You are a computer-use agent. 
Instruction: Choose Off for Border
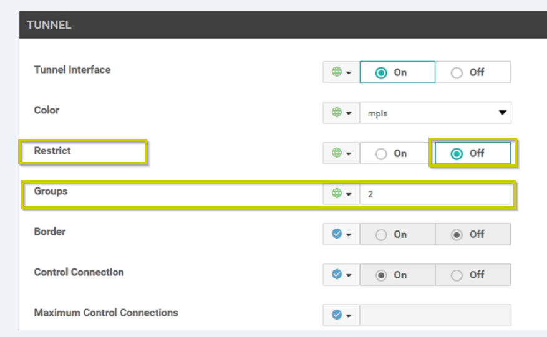click(473, 234)
